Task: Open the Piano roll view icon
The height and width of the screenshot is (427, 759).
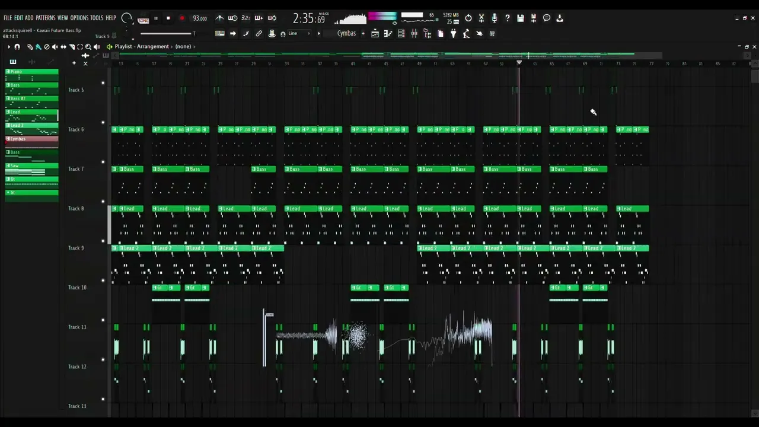Action: (388, 34)
